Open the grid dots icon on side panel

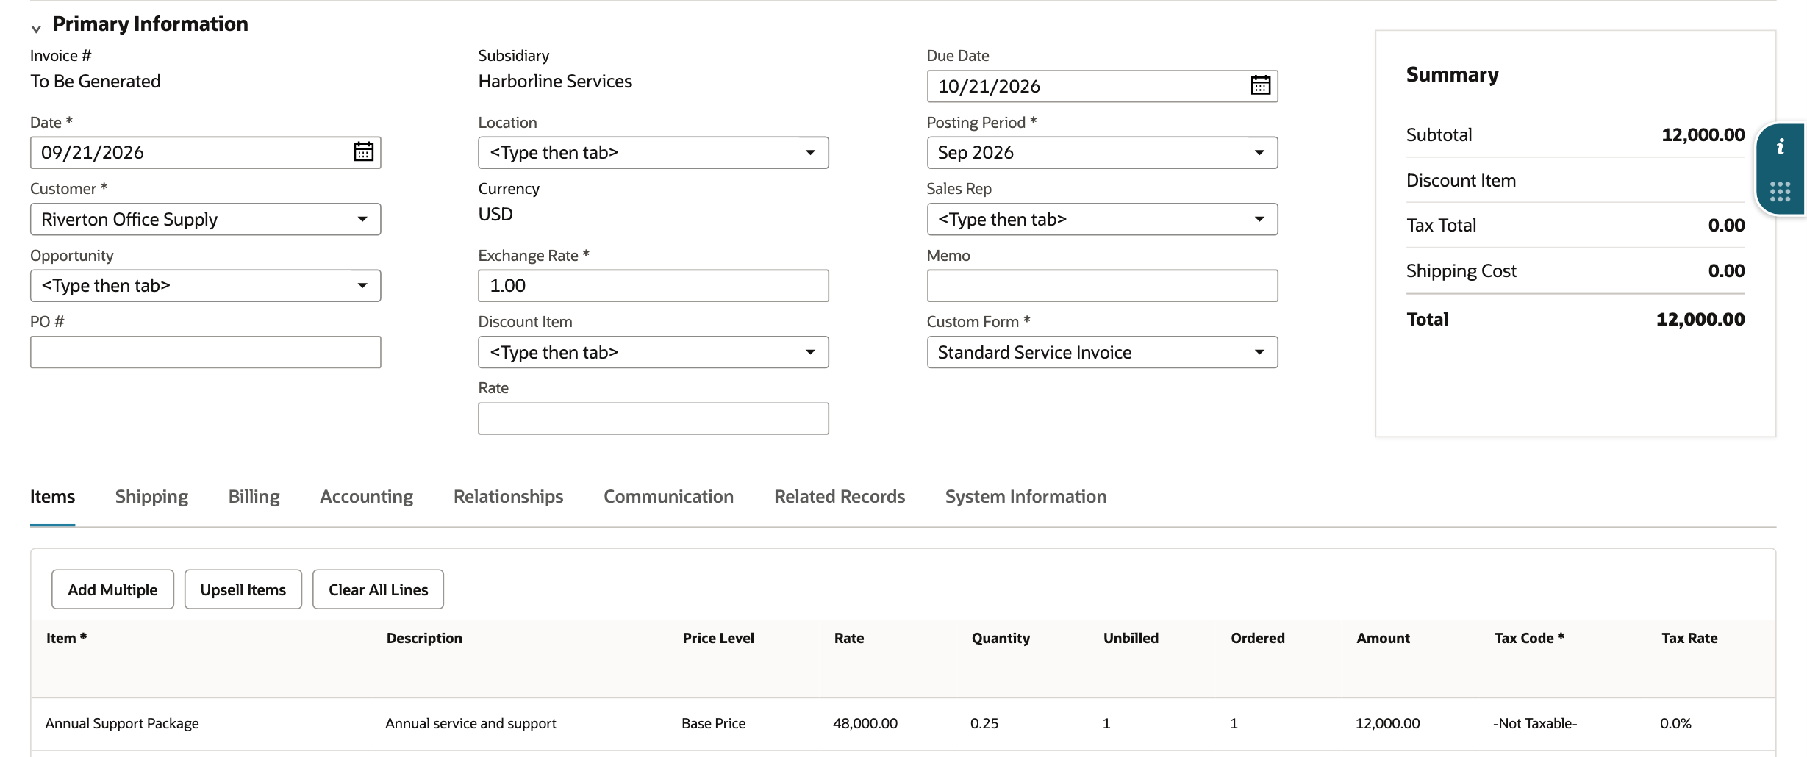coord(1780,192)
